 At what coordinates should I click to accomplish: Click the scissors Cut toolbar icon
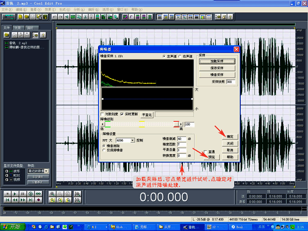tap(85, 17)
